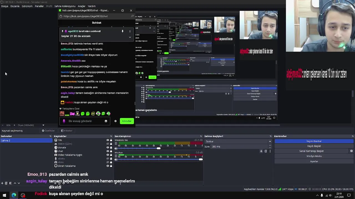Toggle eye icon for chat source

click(108, 151)
